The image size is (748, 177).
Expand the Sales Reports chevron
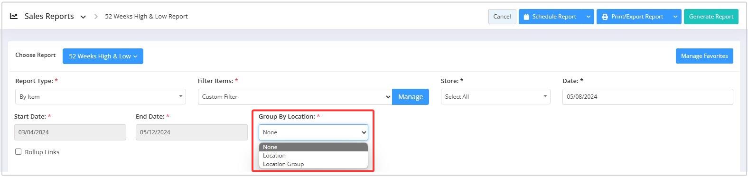pos(83,17)
